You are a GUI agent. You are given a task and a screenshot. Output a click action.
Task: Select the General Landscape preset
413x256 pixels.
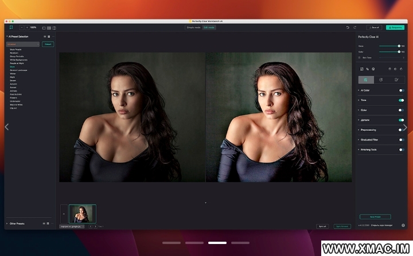point(18,70)
